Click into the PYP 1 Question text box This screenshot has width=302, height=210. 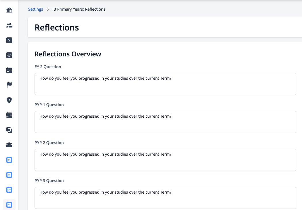pyautogui.click(x=165, y=122)
